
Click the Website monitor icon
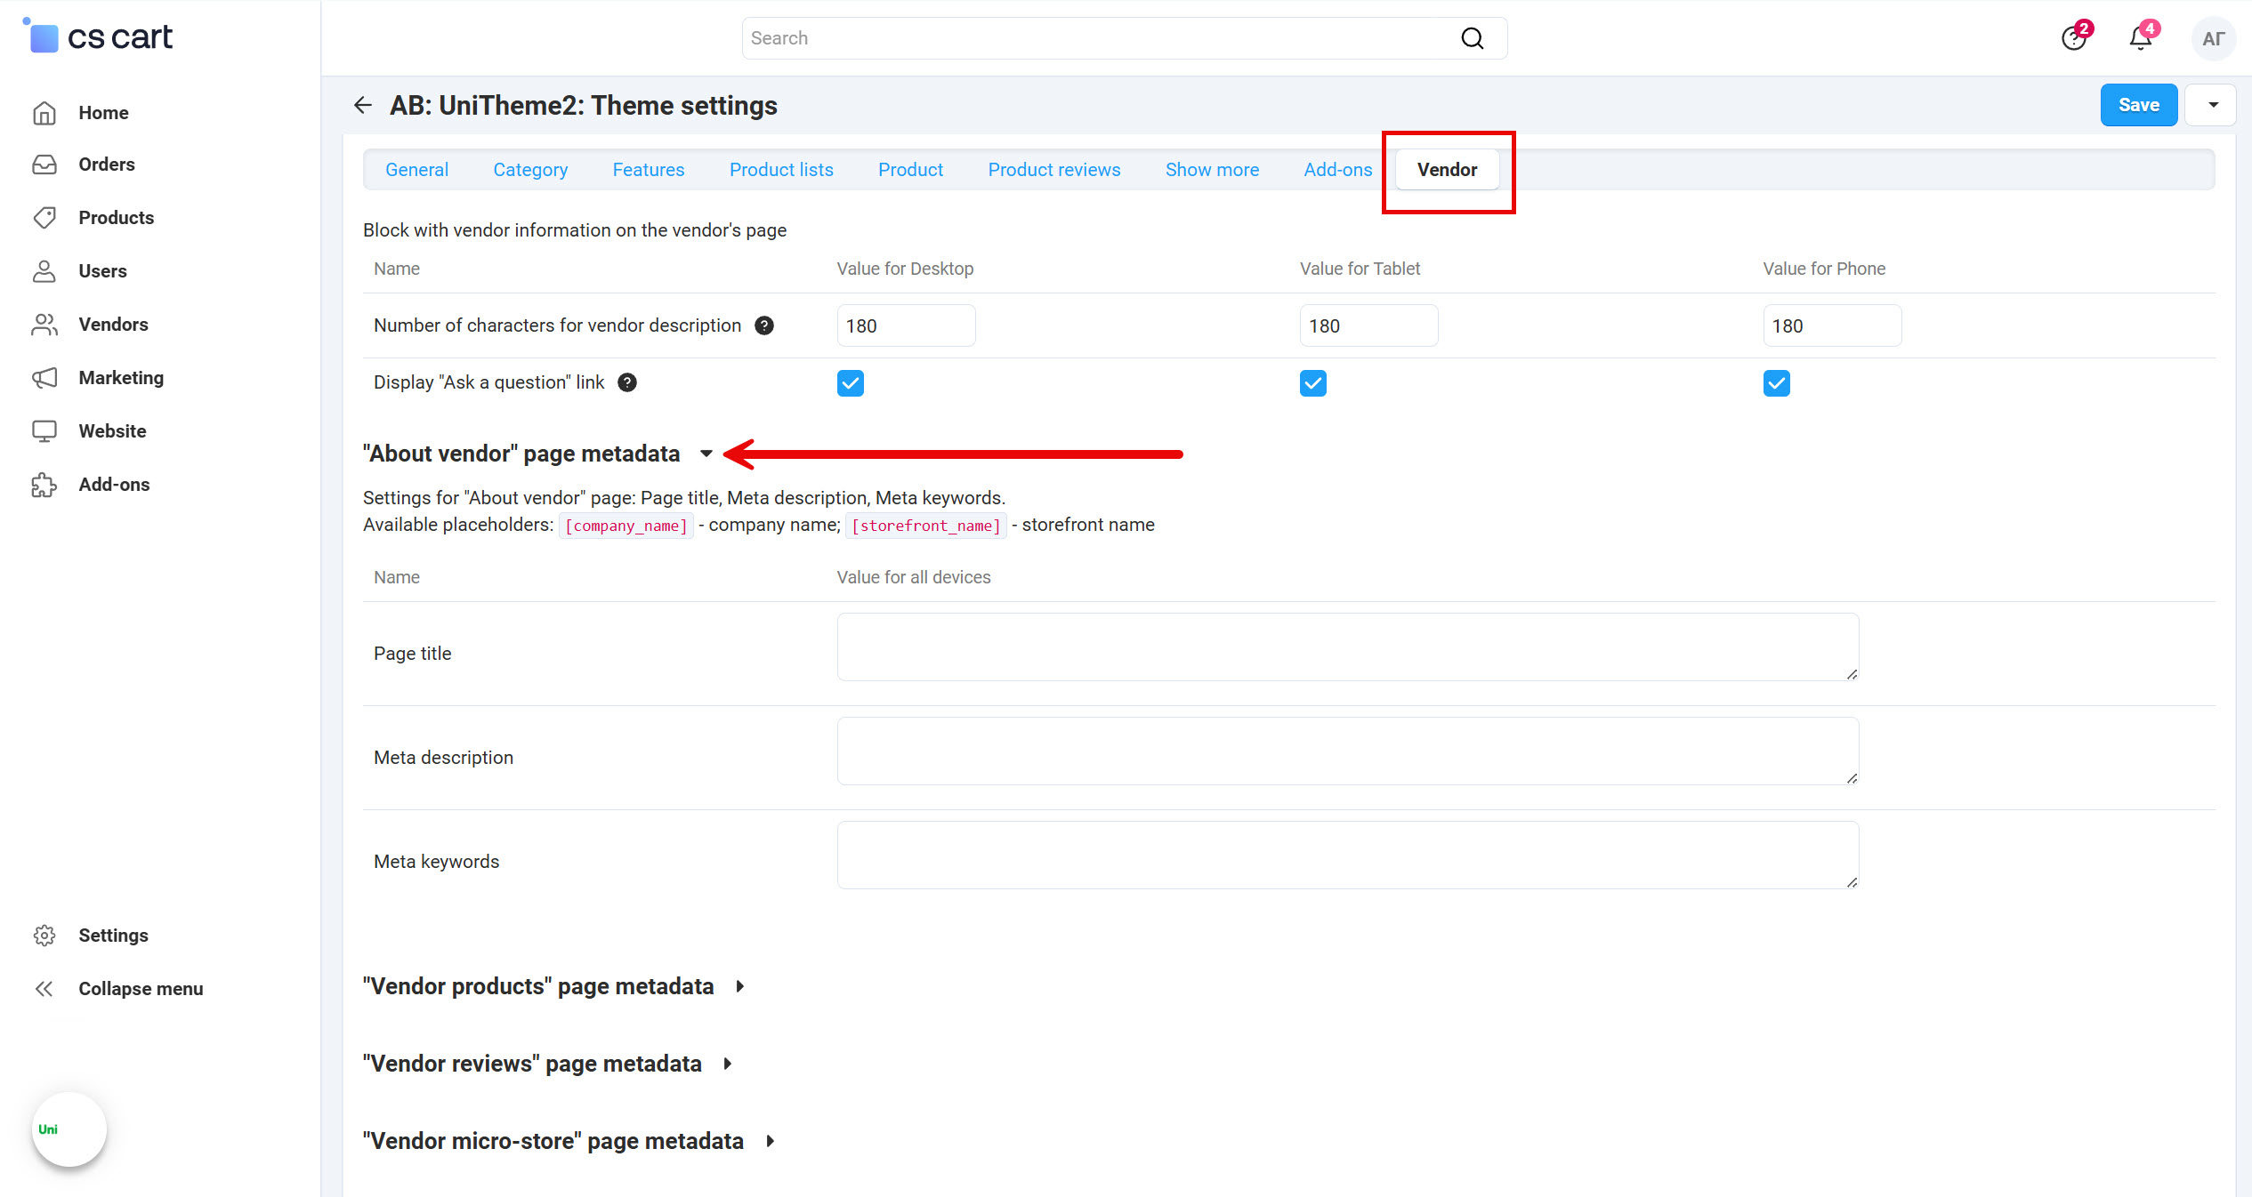[x=44, y=431]
